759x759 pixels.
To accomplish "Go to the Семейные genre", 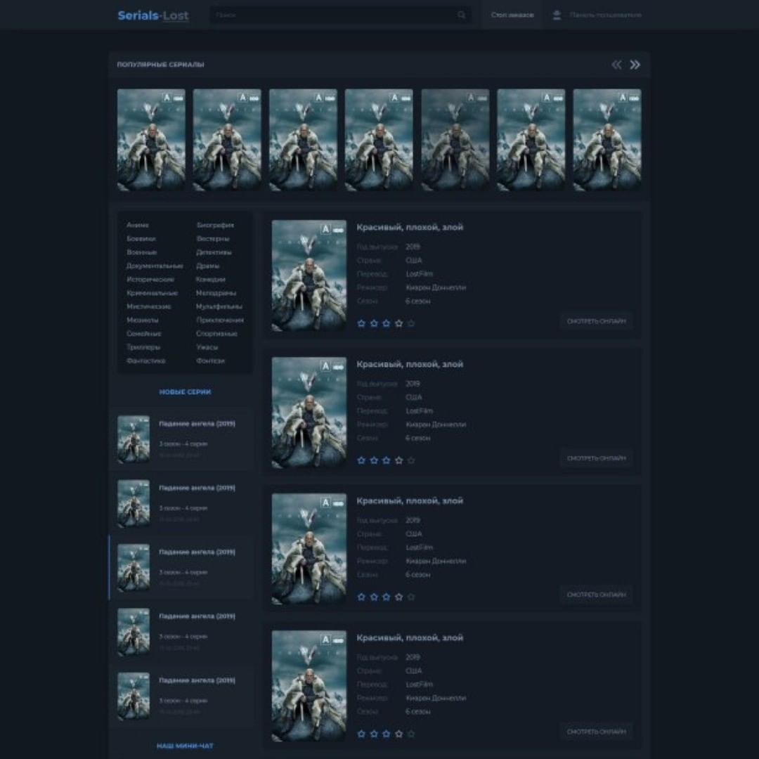I will click(x=144, y=334).
